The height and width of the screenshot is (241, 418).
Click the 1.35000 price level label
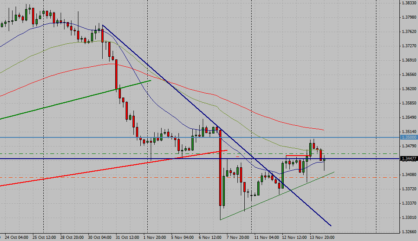[x=409, y=137]
